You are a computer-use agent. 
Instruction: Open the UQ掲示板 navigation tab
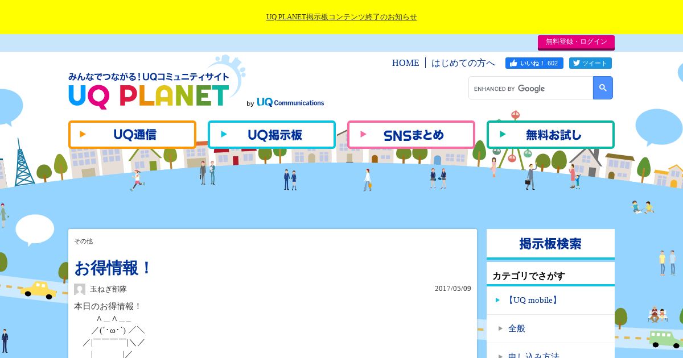(x=271, y=135)
